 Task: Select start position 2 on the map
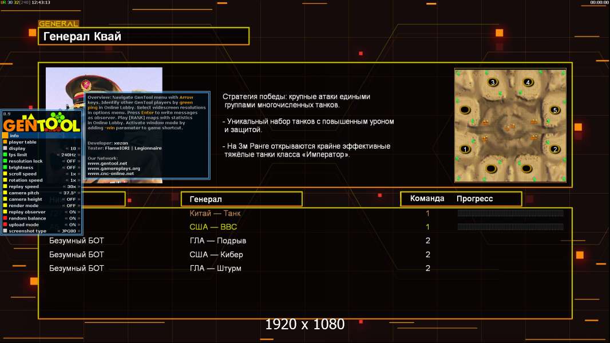pyautogui.click(x=555, y=149)
